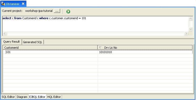
Task: Open the Diagram tab
Action: click(22, 97)
